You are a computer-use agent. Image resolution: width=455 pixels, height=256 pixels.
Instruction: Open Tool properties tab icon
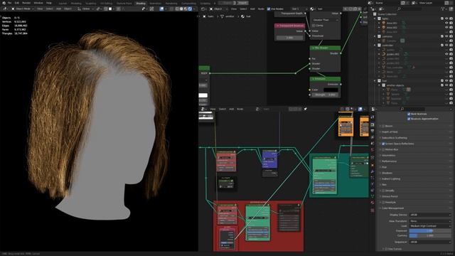tap(373, 117)
